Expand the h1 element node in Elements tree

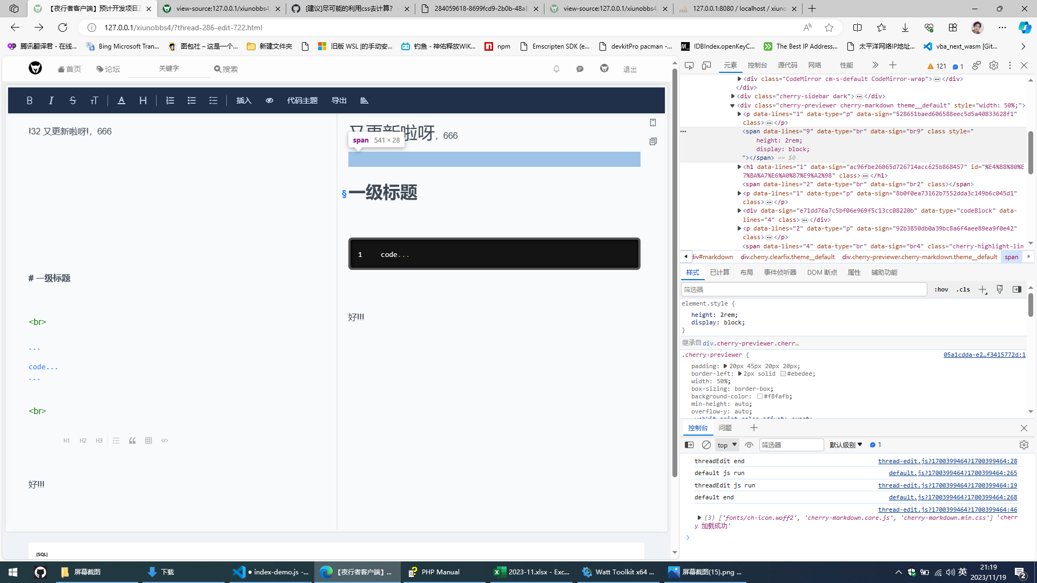tap(739, 167)
